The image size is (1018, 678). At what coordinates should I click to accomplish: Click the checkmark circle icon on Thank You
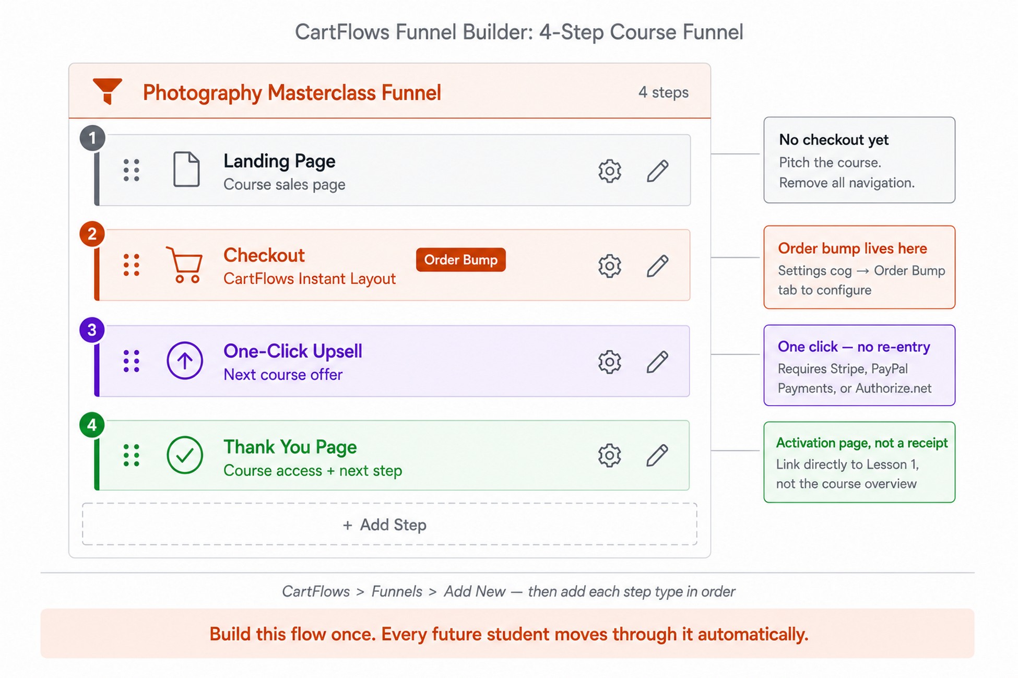(x=185, y=455)
